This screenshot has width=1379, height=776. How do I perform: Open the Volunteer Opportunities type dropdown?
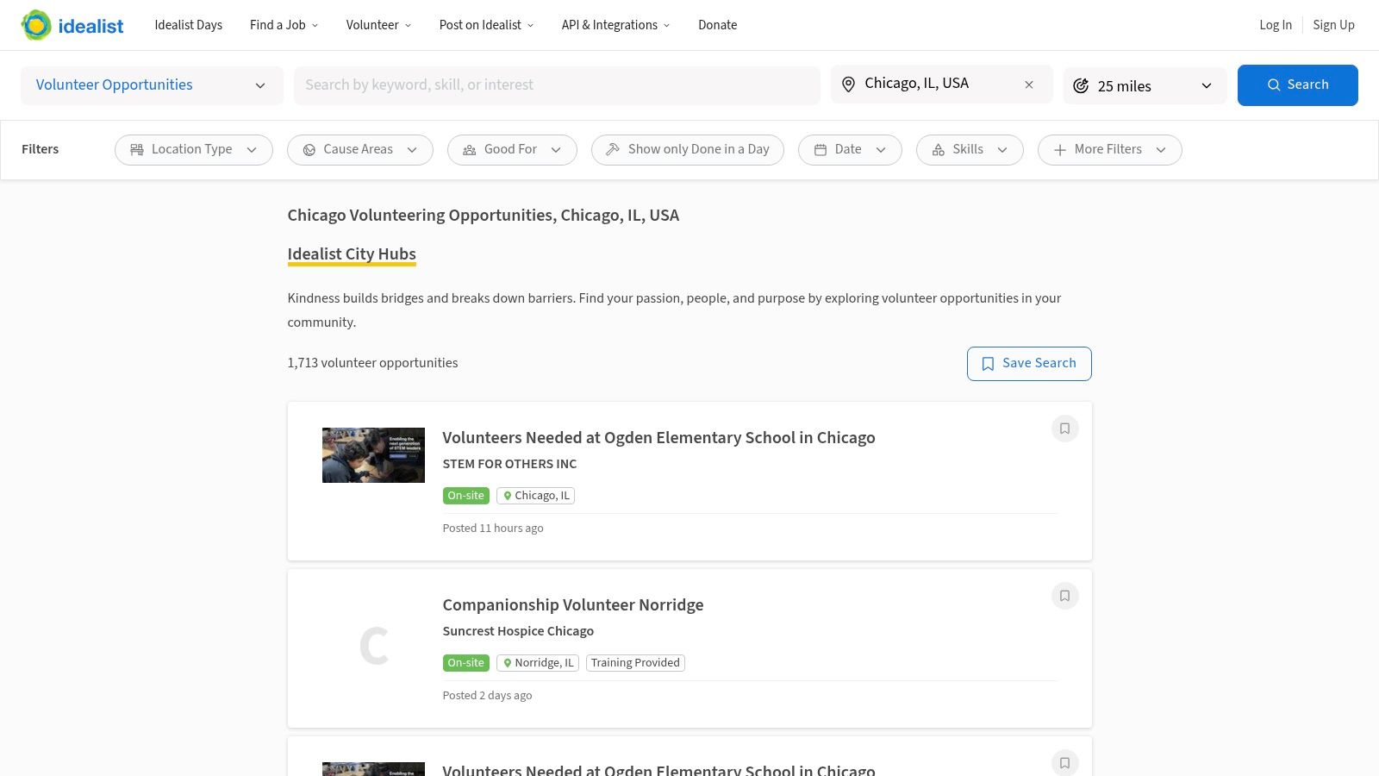pos(152,85)
